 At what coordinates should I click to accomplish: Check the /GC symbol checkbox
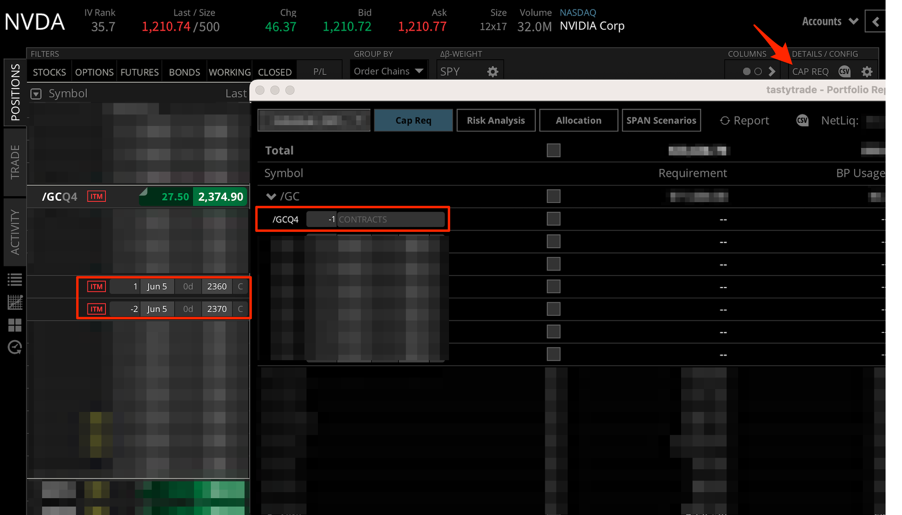point(553,196)
